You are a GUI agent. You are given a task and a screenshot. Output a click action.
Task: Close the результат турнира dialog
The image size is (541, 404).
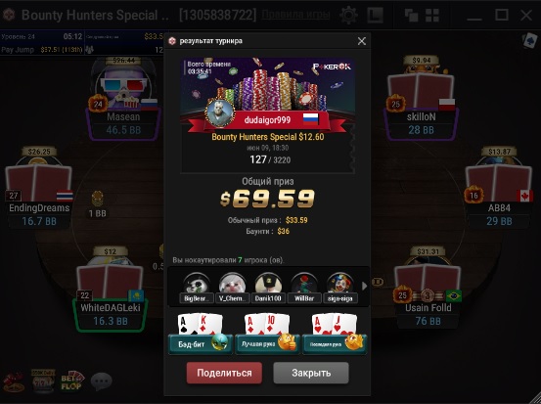click(362, 41)
